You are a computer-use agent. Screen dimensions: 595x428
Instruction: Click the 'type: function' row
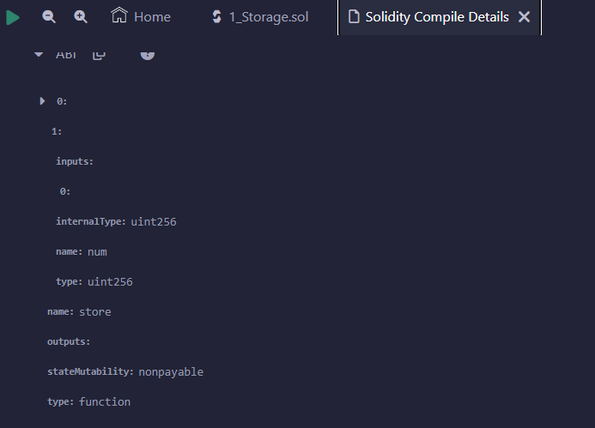click(88, 401)
